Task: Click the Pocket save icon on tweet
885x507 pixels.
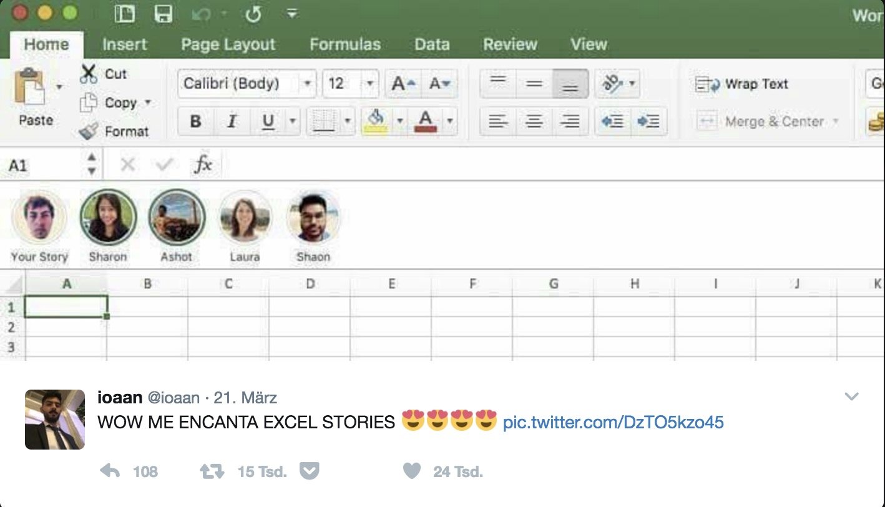Action: pyautogui.click(x=309, y=471)
